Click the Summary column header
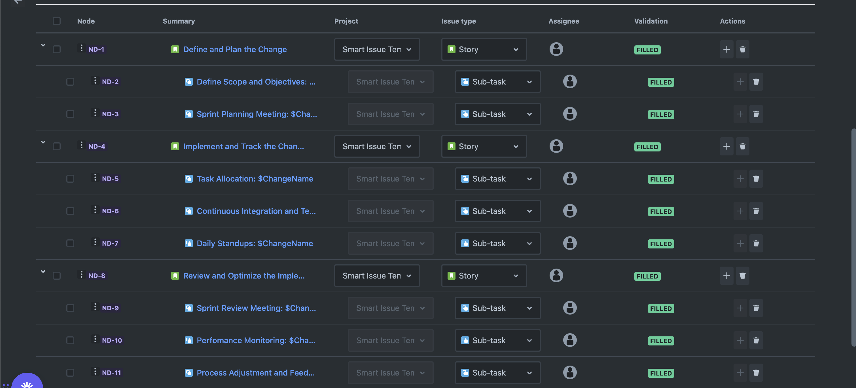The width and height of the screenshot is (856, 388). pos(179,21)
